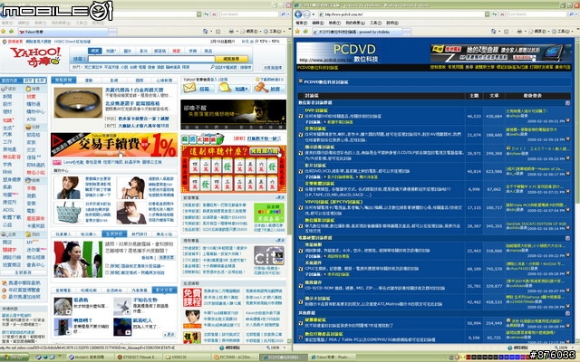Viewport: 580px width, 362px height.
Task: Click the Yahoo!奇摩 logo
Action: click(x=35, y=56)
